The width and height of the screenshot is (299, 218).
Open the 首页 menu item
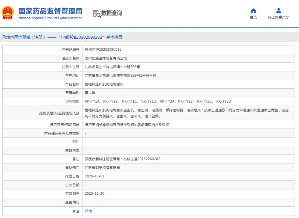tap(253, 17)
